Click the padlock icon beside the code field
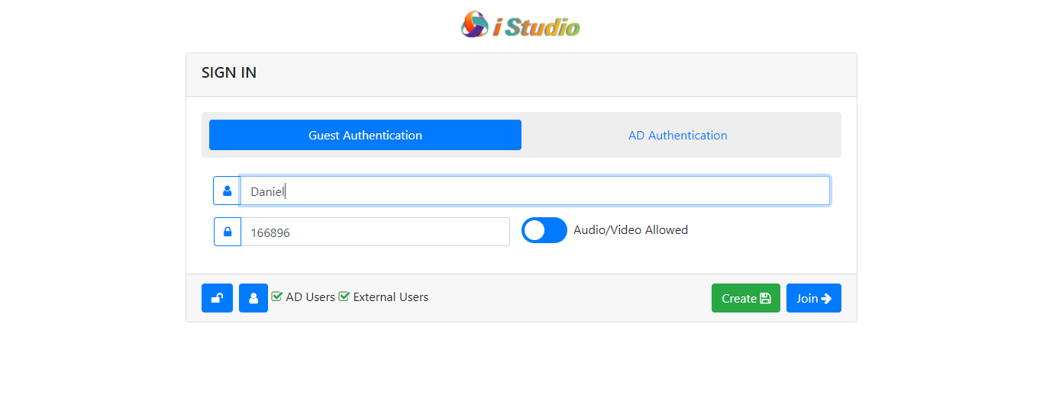The width and height of the screenshot is (1043, 407). pos(228,232)
